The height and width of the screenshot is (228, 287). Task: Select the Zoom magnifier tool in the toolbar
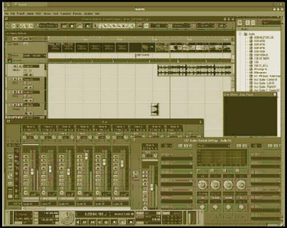(119, 26)
